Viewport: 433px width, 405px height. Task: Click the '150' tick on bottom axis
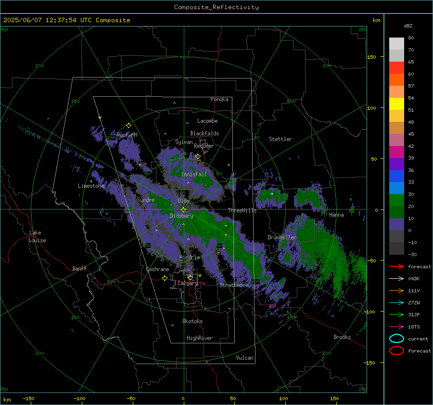pyautogui.click(x=334, y=398)
